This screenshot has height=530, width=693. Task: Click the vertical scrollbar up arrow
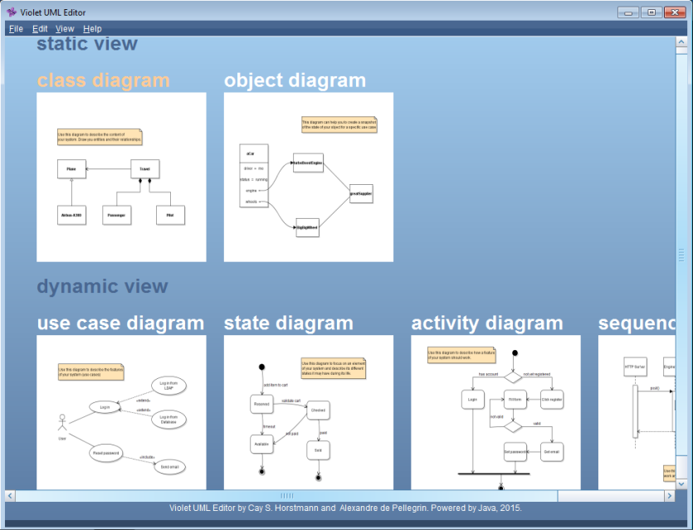pyautogui.click(x=681, y=42)
